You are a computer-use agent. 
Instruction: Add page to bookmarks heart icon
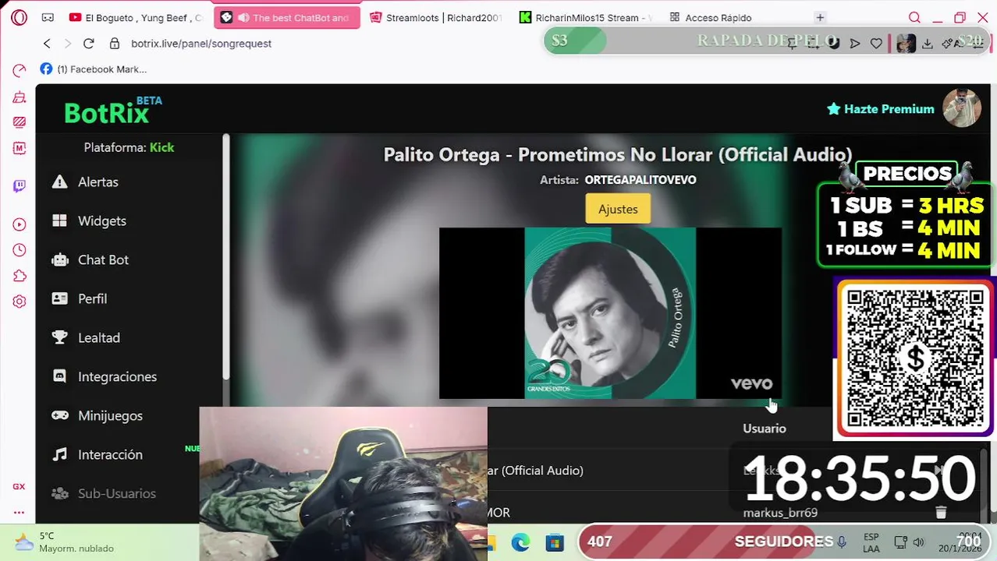pos(876,44)
